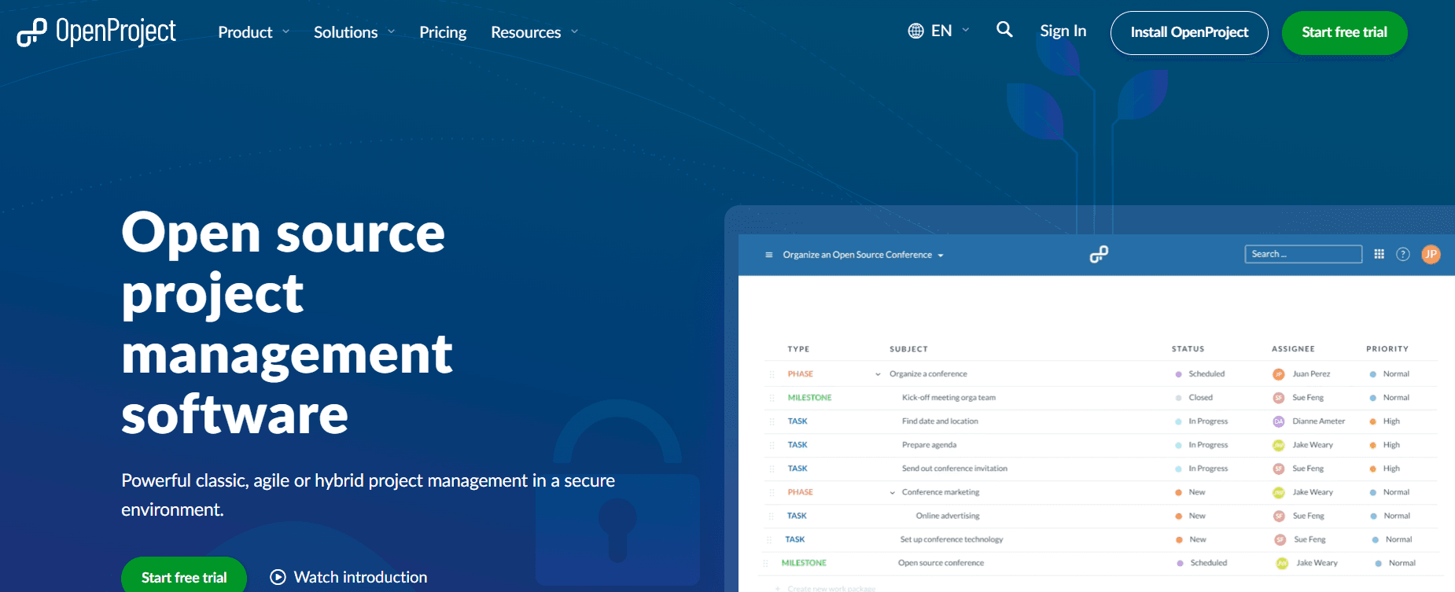Click the PRIORITY column header
The height and width of the screenshot is (592, 1455).
click(1387, 349)
